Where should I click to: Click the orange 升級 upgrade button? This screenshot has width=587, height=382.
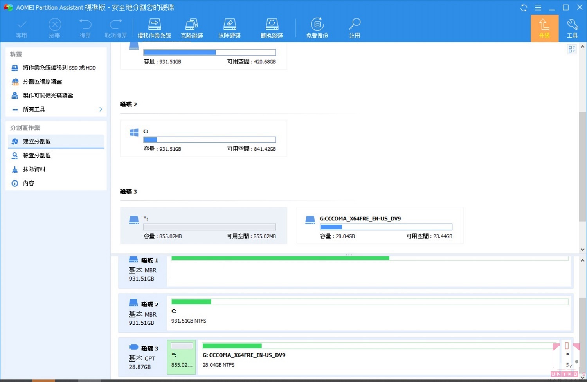point(544,28)
